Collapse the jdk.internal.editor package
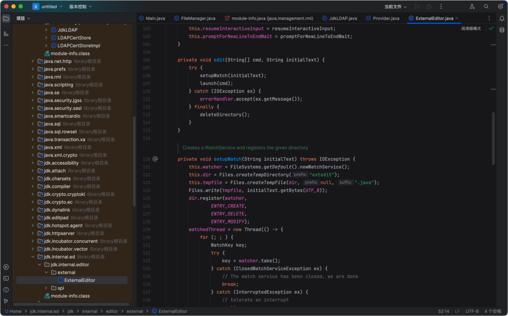Viewport: 508px width, 316px height. click(39, 264)
